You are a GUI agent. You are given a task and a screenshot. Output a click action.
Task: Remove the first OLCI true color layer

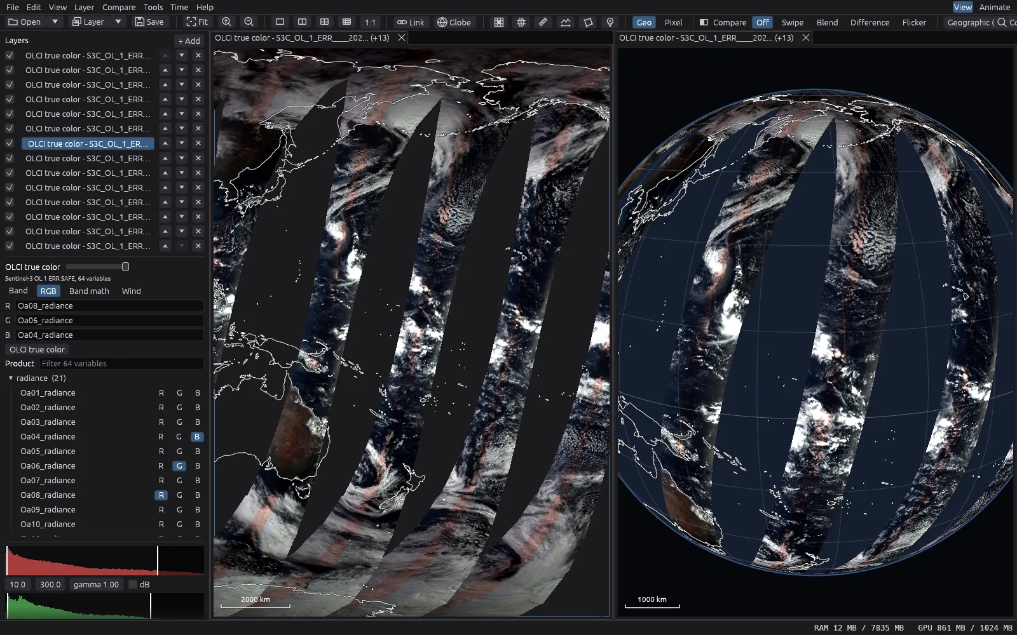point(198,55)
